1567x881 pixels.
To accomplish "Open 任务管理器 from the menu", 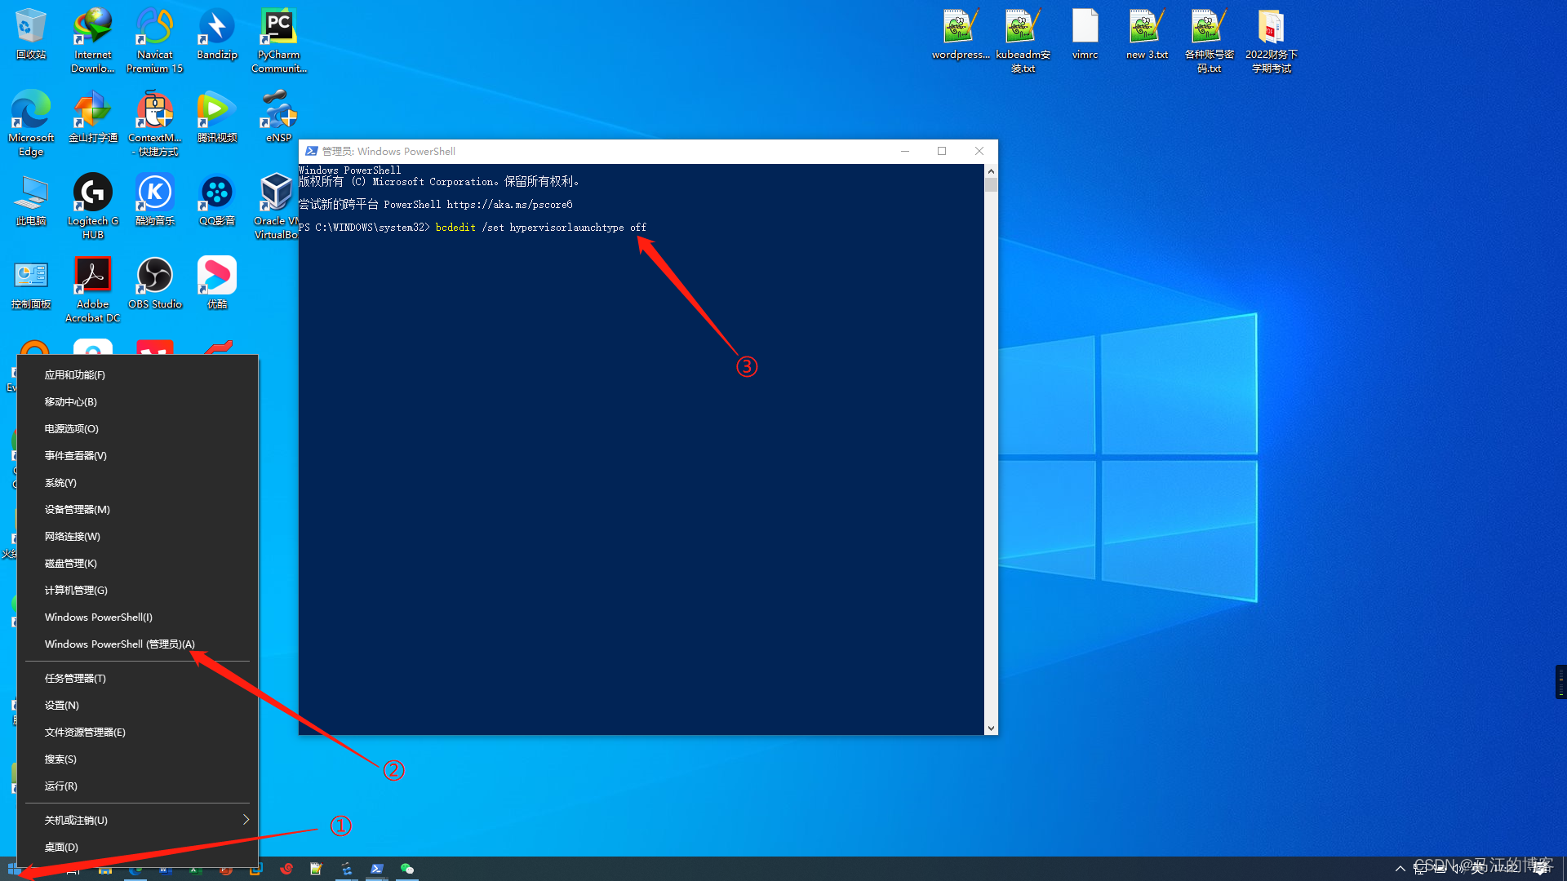I will tap(74, 678).
